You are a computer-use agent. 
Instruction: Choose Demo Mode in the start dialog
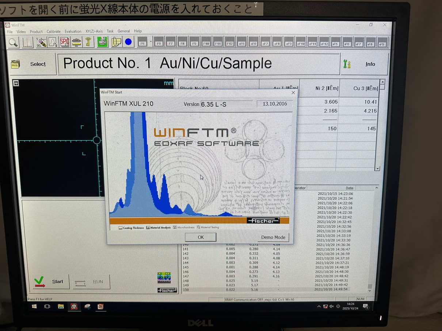point(273,237)
